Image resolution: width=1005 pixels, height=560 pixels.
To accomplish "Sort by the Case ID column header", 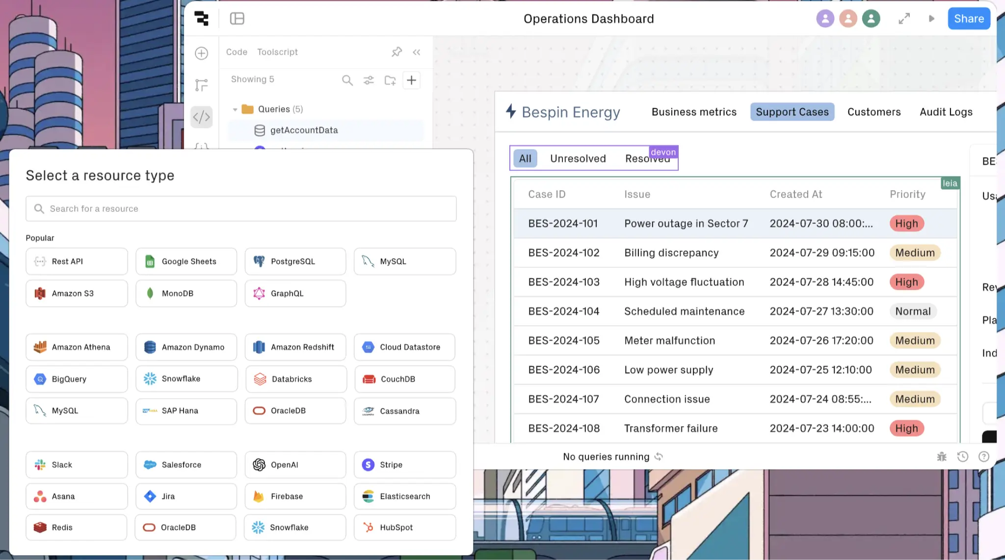I will (547, 194).
